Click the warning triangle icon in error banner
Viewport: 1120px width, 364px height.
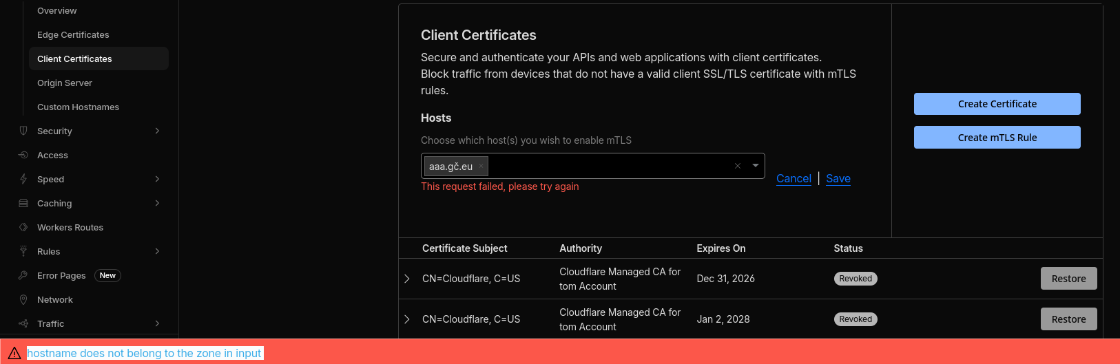[14, 353]
